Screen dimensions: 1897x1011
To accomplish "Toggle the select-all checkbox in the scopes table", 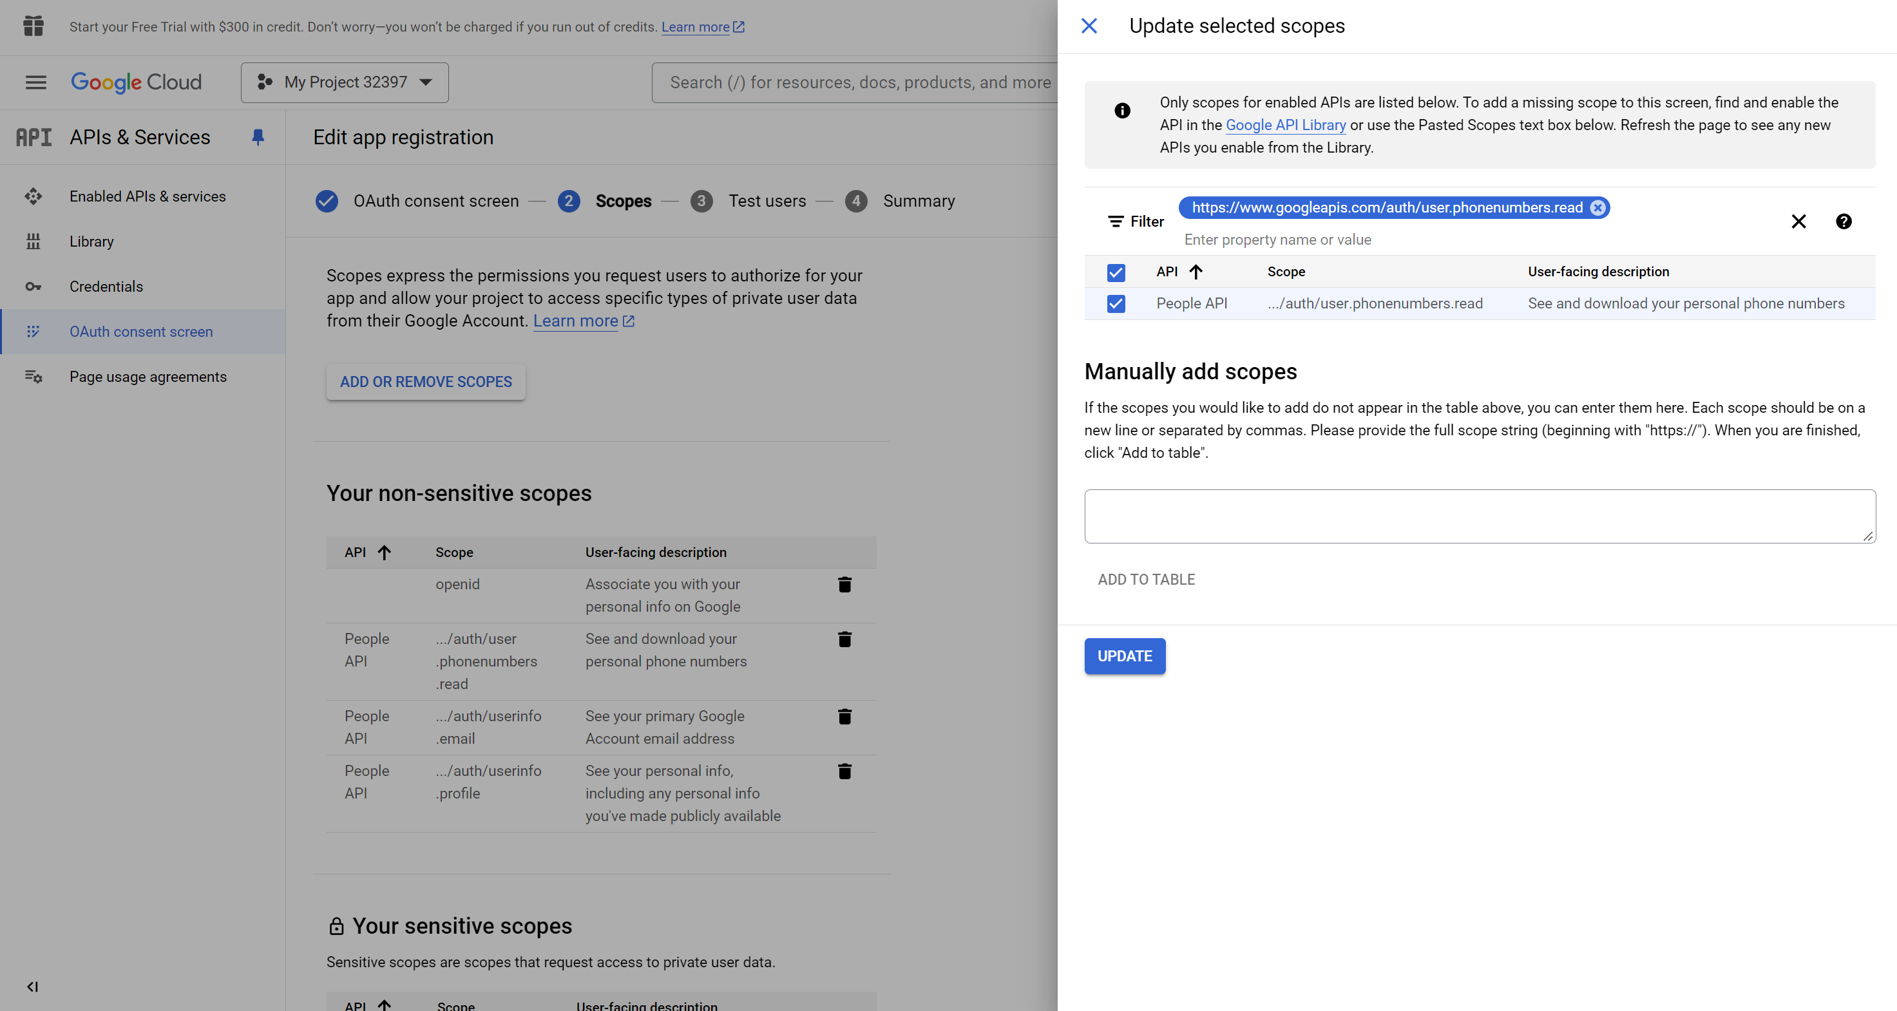I will 1116,272.
